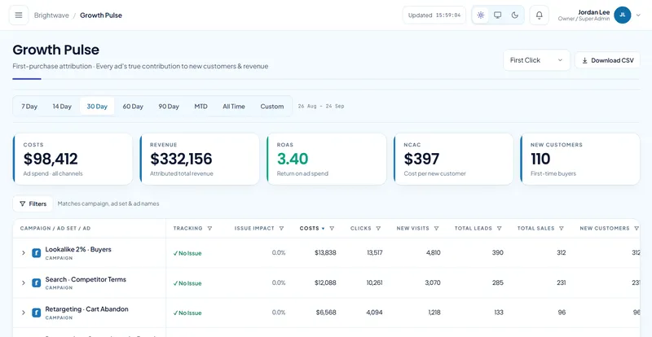Screen dimensions: 652x337
Task: Filter the Costs column
Action: tap(332, 228)
